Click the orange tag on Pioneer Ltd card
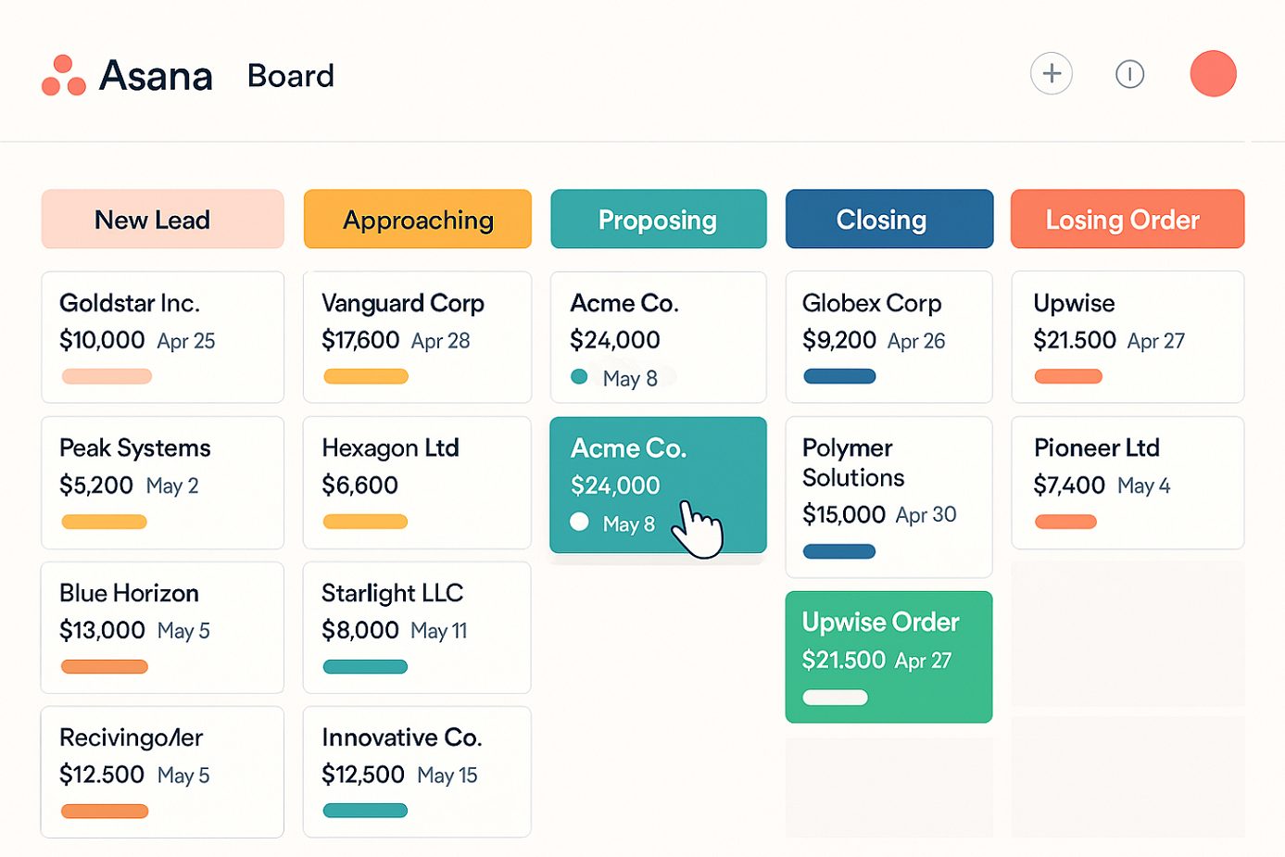Image resolution: width=1285 pixels, height=857 pixels. pyautogui.click(x=1065, y=522)
